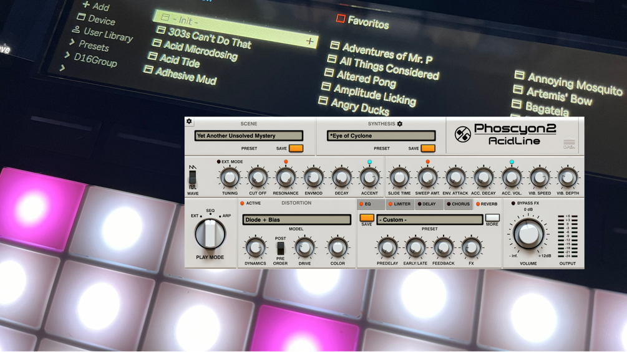Switch to the CHORUS effects tab

459,204
